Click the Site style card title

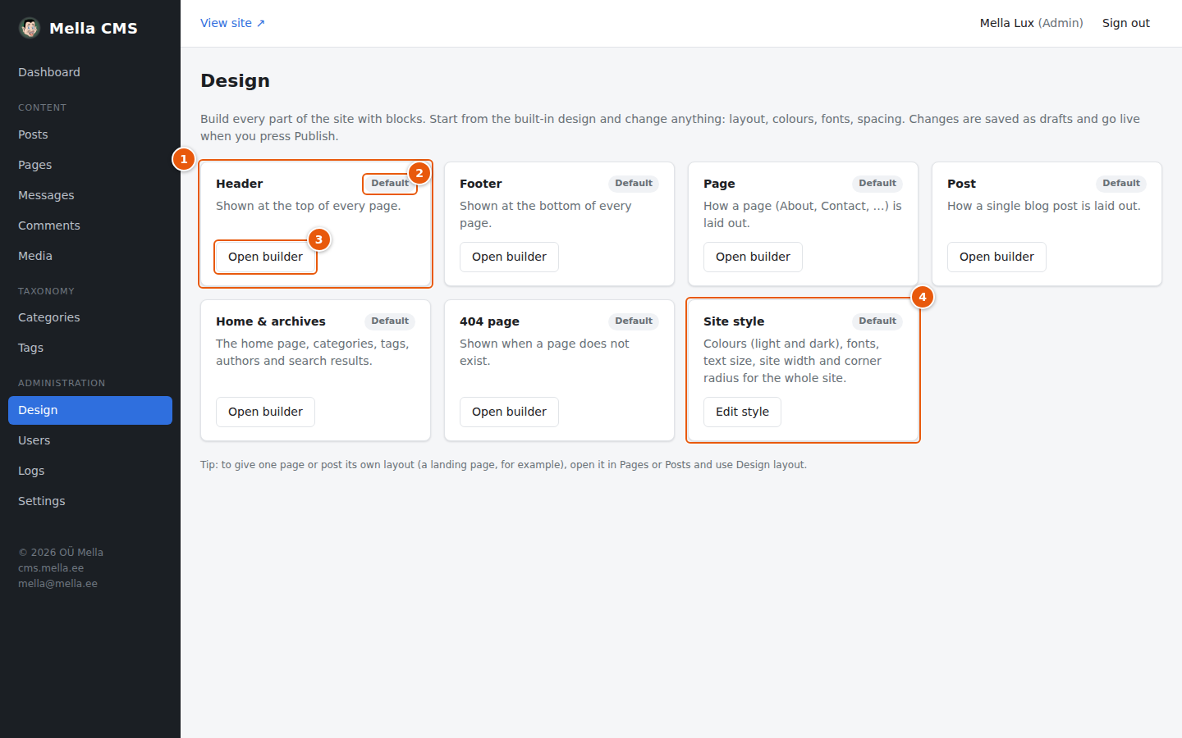tap(734, 321)
